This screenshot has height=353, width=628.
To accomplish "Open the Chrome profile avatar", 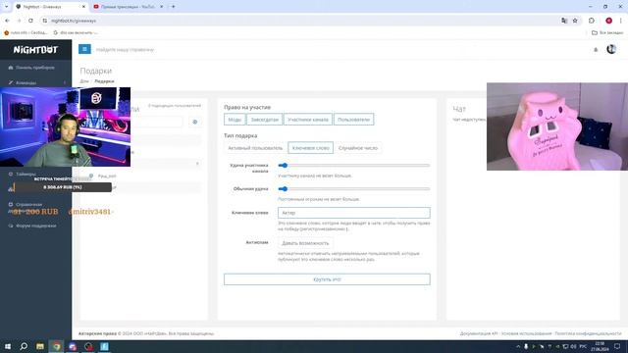I will click(608, 21).
